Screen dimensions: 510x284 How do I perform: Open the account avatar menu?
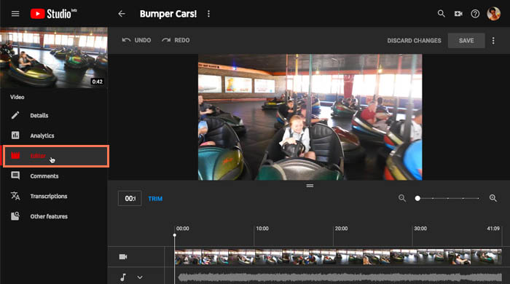(493, 14)
